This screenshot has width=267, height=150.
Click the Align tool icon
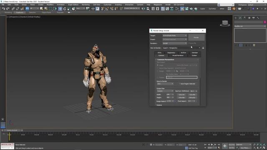[148, 9]
